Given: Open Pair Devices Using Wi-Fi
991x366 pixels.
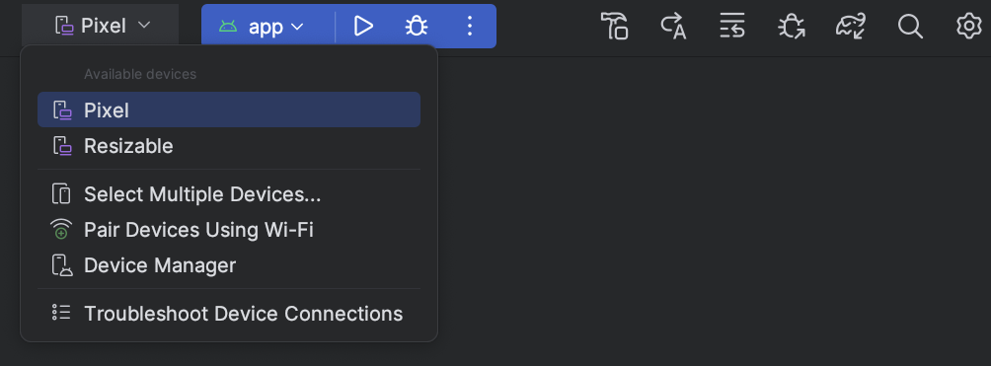Looking at the screenshot, I should coord(229,230).
